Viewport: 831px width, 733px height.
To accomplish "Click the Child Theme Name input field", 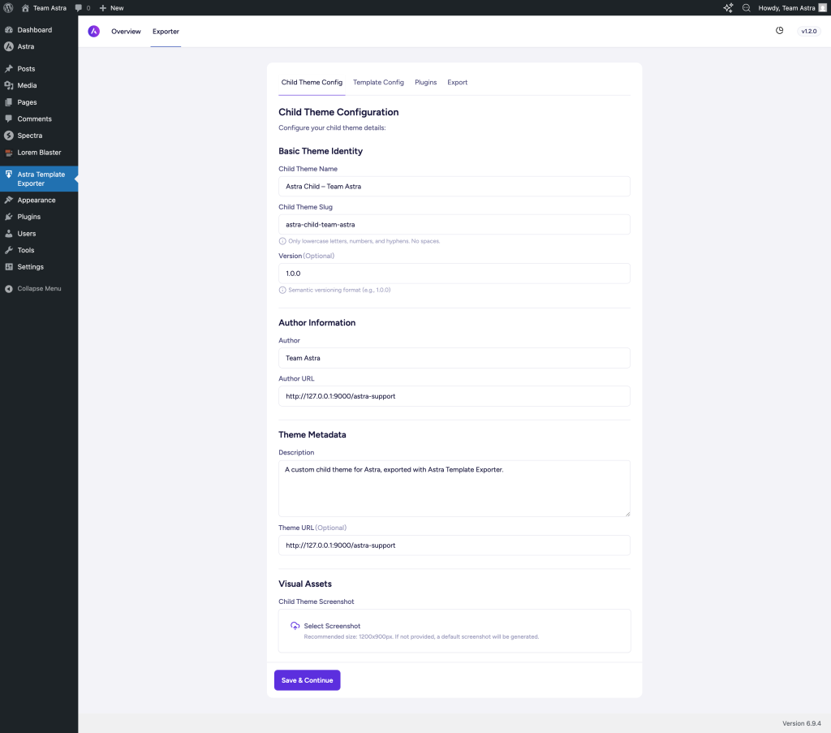I will tap(454, 186).
